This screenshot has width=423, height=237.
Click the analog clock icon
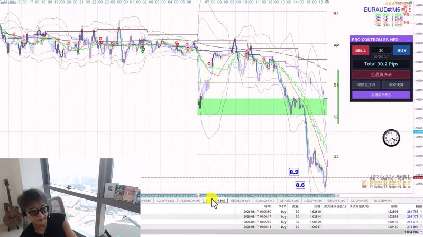(x=391, y=138)
